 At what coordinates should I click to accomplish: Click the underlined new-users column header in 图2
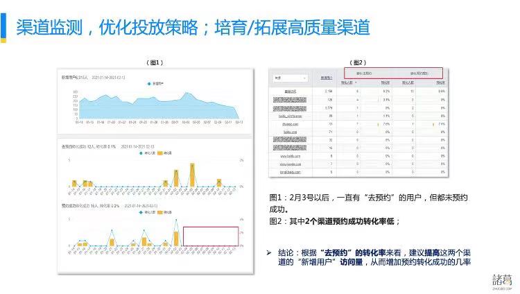coord(327,78)
